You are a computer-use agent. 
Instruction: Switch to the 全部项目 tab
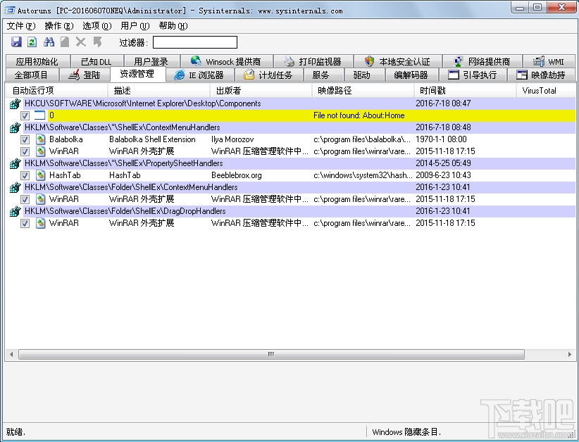[x=32, y=75]
